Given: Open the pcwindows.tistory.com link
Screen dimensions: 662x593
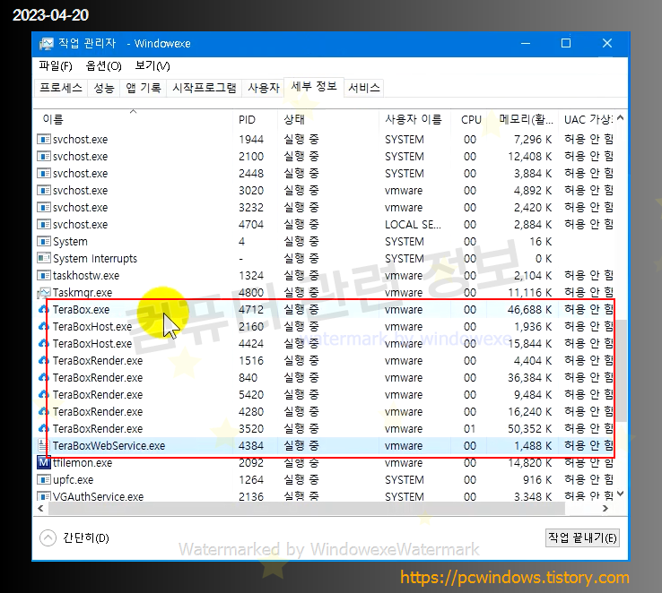Looking at the screenshot, I should coord(515,577).
